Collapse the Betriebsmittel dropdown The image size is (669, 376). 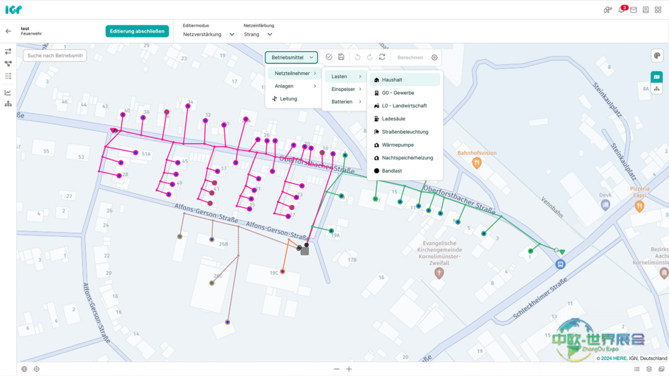click(292, 58)
